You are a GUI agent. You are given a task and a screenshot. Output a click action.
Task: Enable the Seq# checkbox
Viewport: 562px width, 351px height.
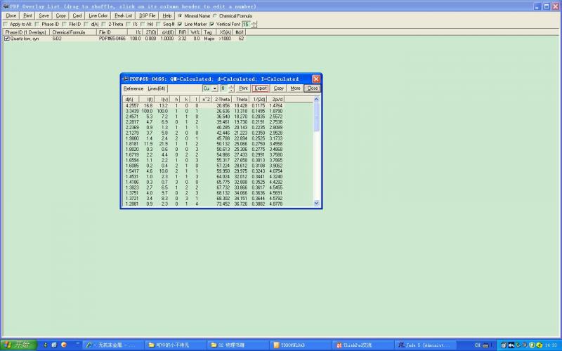[x=158, y=24]
